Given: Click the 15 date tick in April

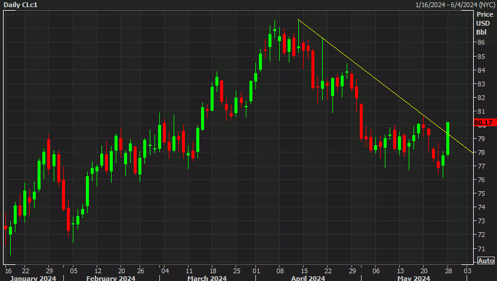Looking at the screenshot, I should point(304,271).
